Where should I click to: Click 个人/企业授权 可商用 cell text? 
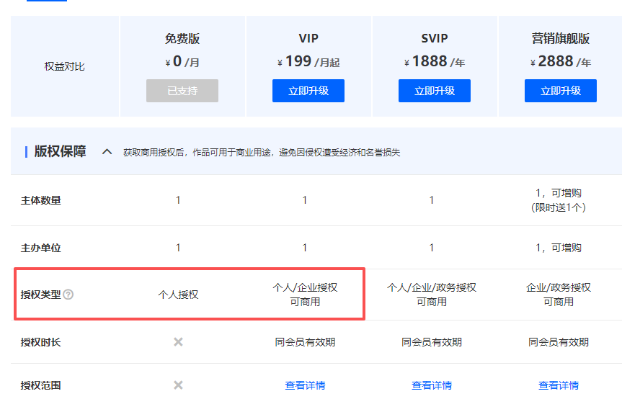pyautogui.click(x=305, y=295)
